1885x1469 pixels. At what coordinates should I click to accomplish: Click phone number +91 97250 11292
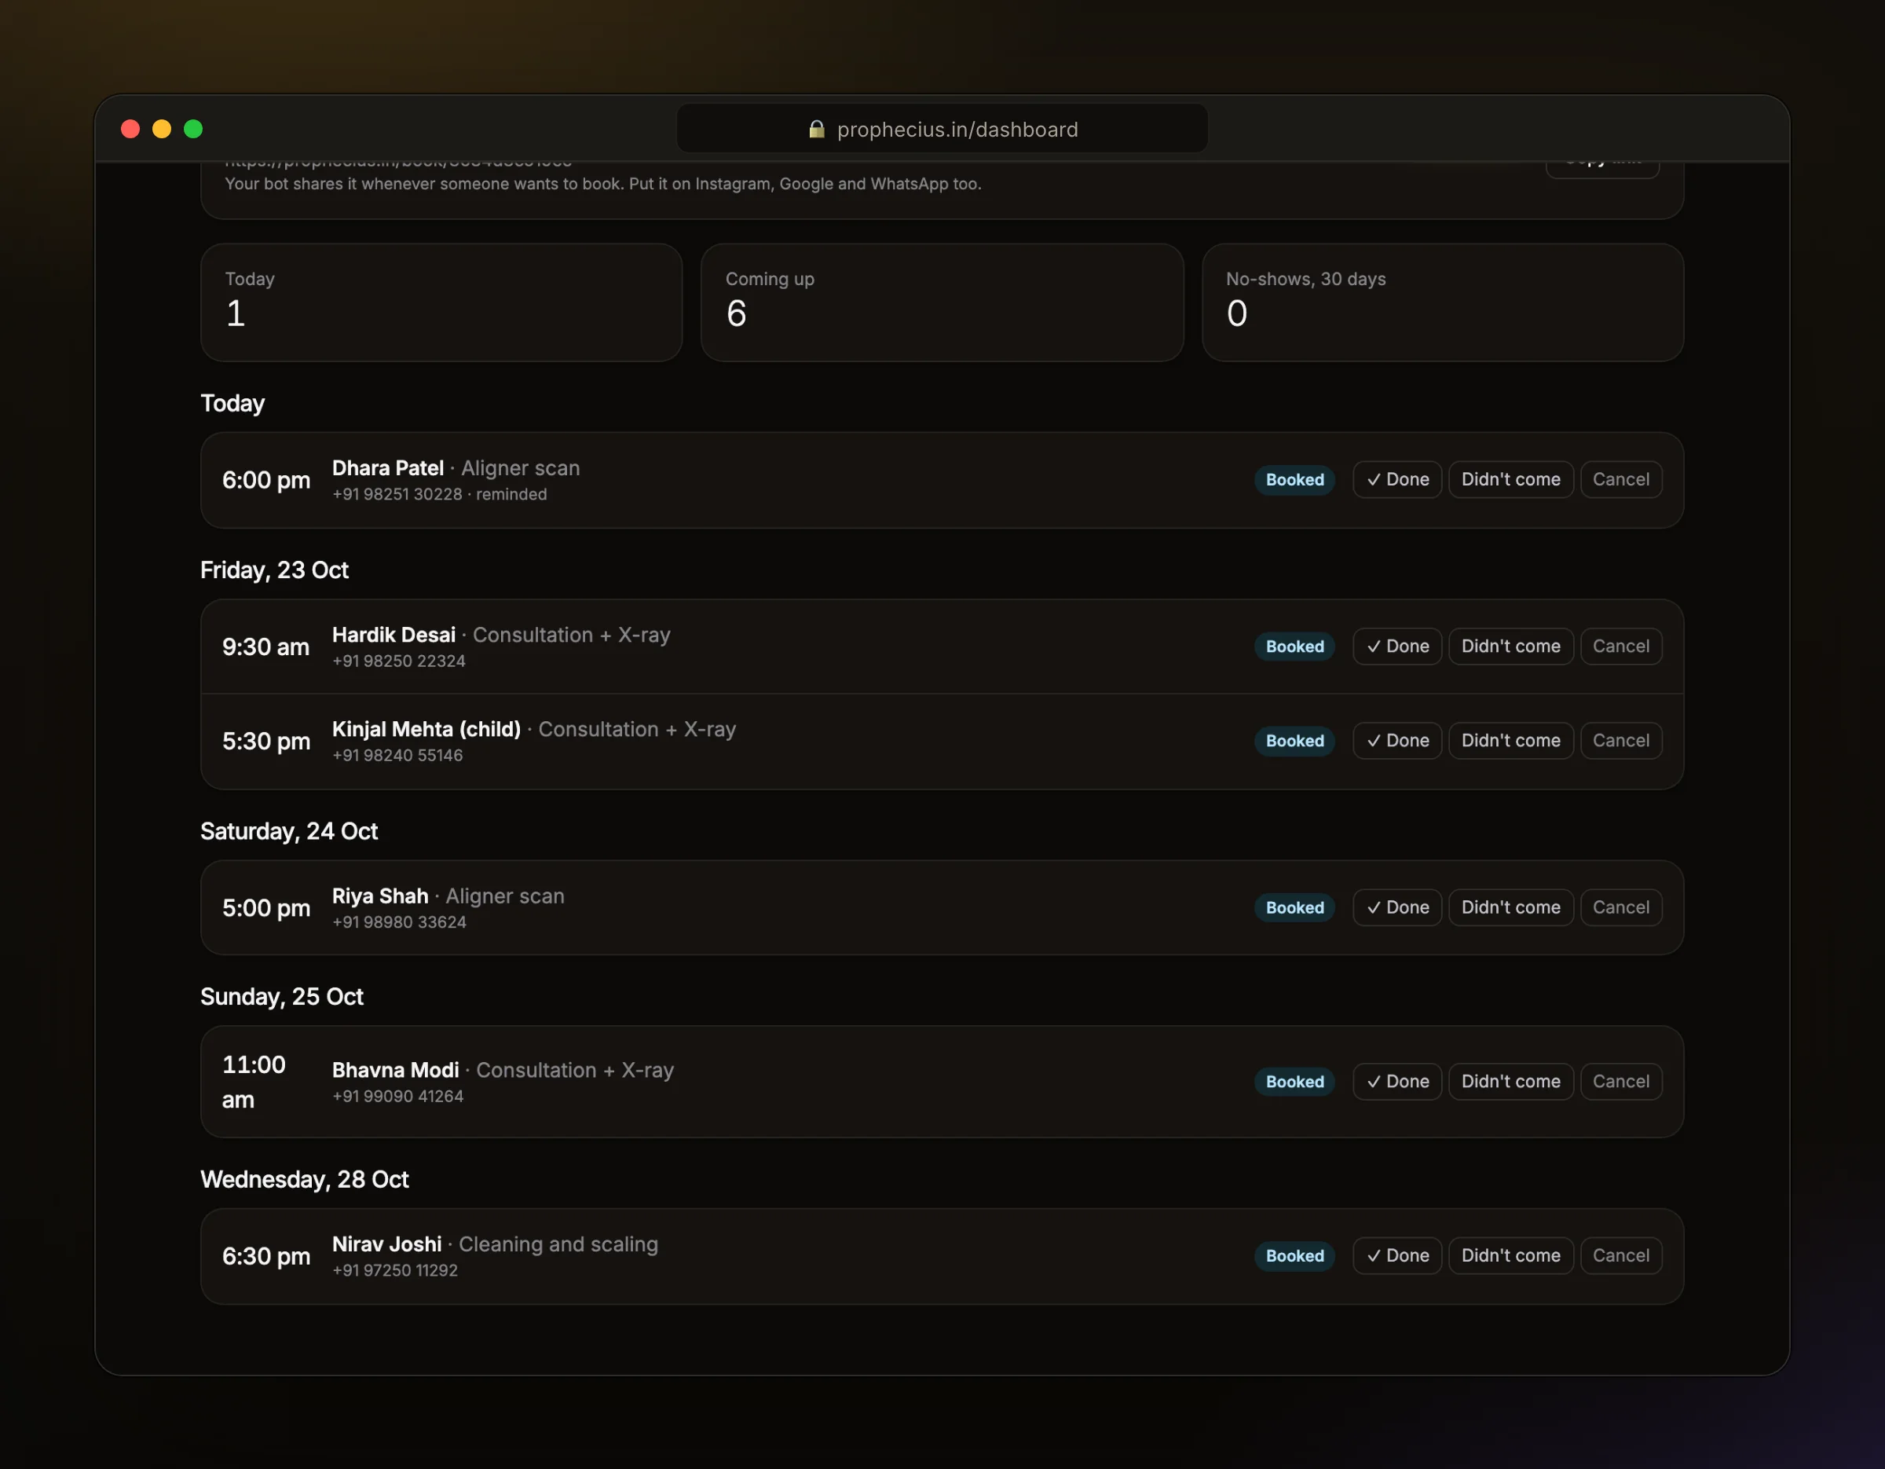tap(394, 1269)
